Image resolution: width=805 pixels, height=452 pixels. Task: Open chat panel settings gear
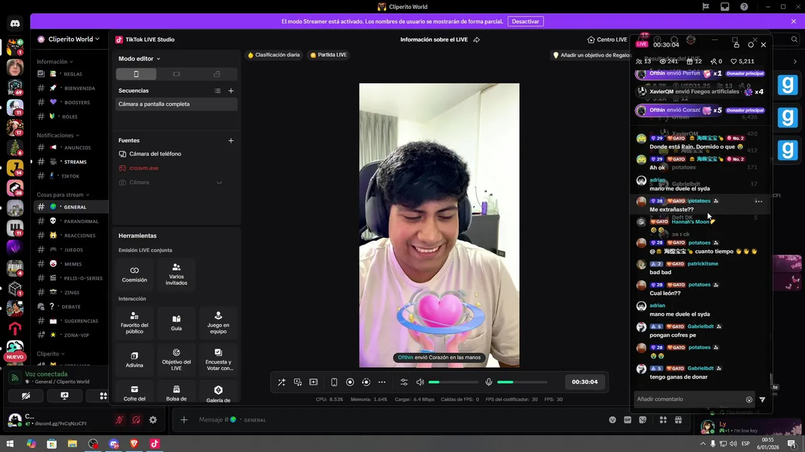(751, 45)
